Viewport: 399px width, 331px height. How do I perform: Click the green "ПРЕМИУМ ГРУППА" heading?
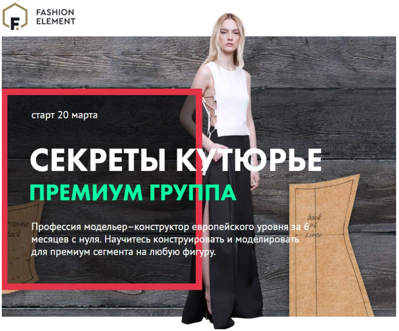133,192
